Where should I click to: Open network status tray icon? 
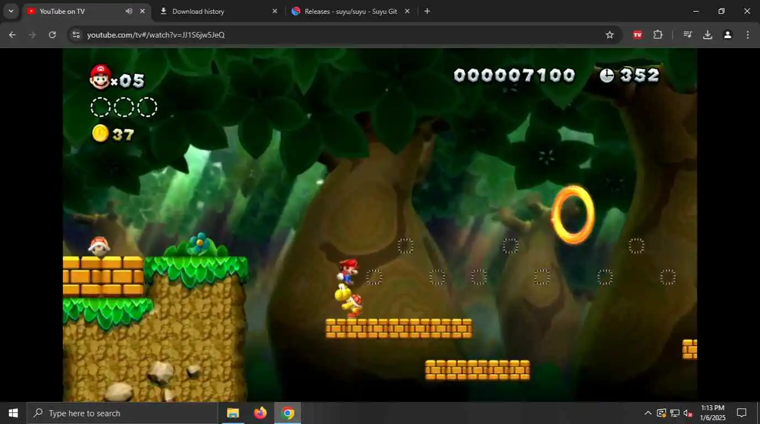674,413
